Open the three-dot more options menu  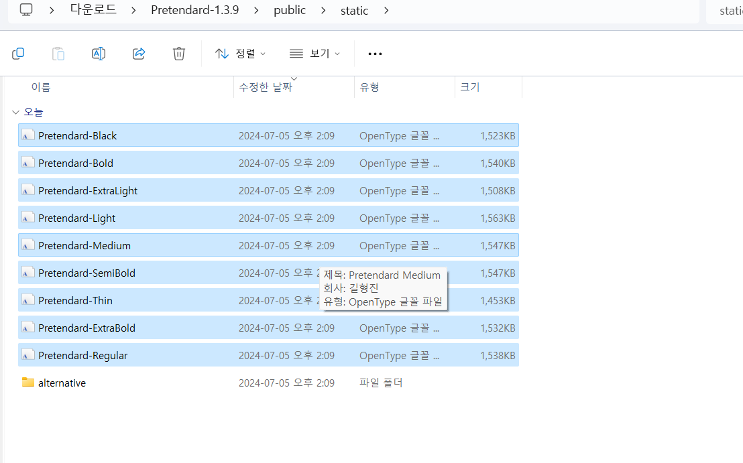pos(375,54)
